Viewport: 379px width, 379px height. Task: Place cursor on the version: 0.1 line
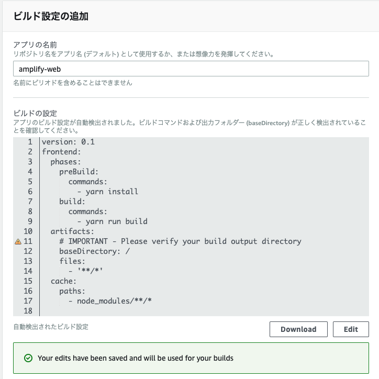68,142
